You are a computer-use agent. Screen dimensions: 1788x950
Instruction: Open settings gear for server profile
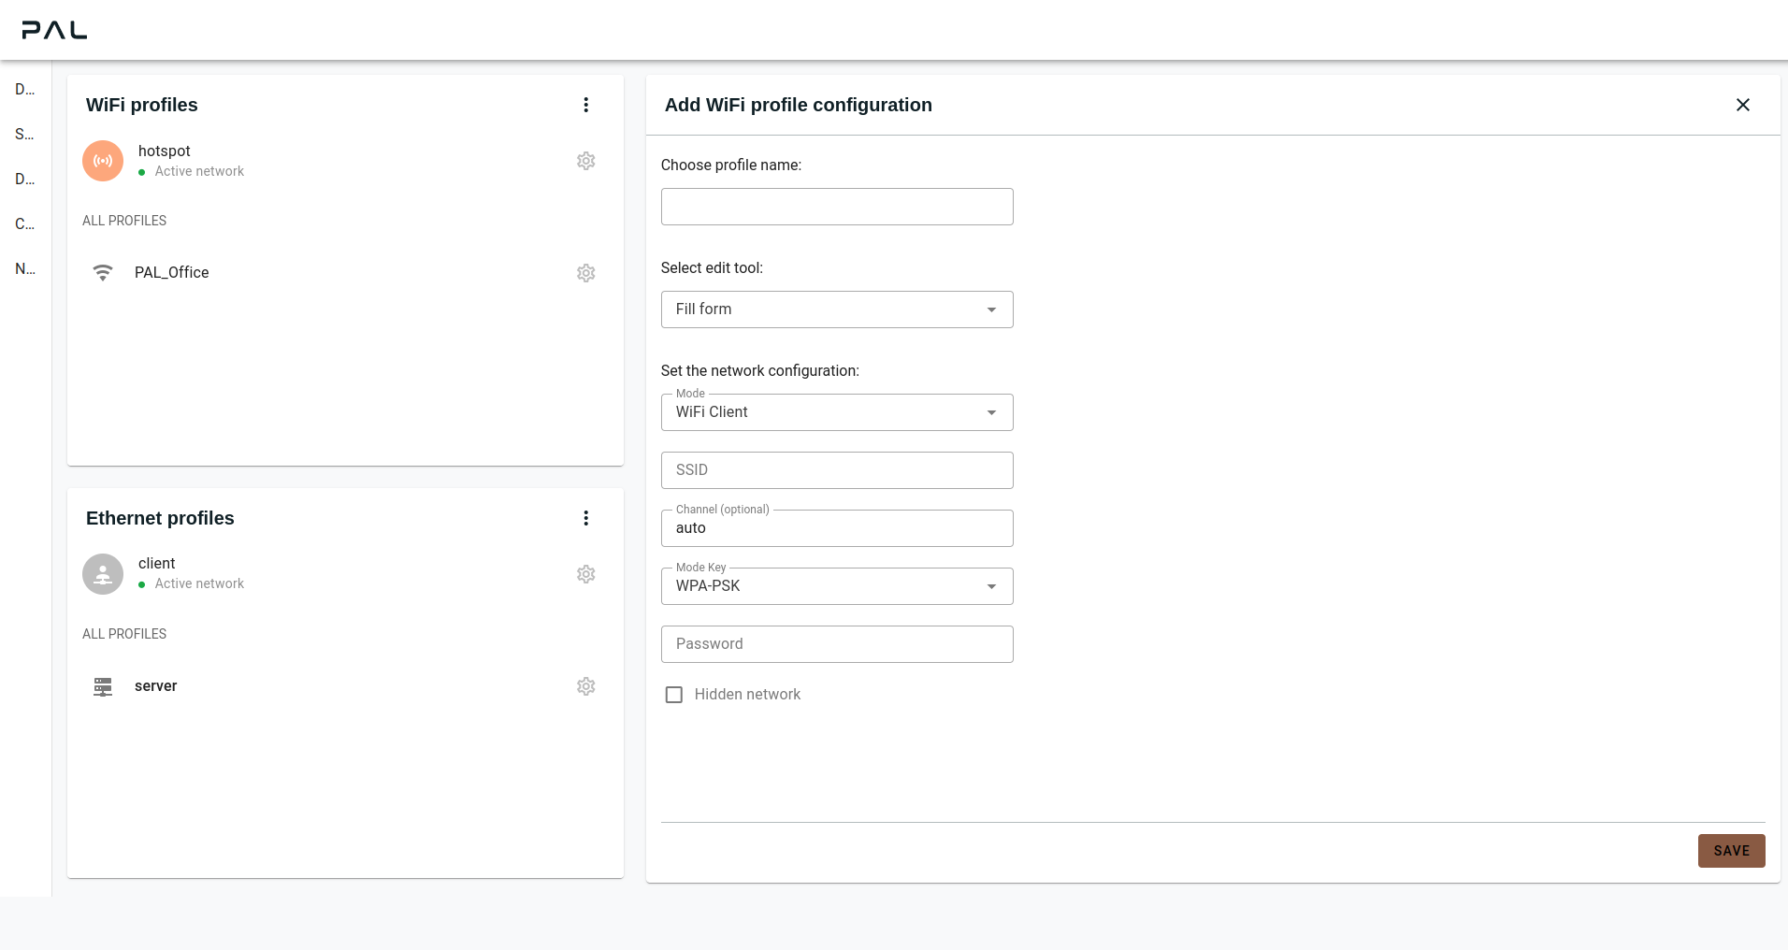[x=585, y=686]
